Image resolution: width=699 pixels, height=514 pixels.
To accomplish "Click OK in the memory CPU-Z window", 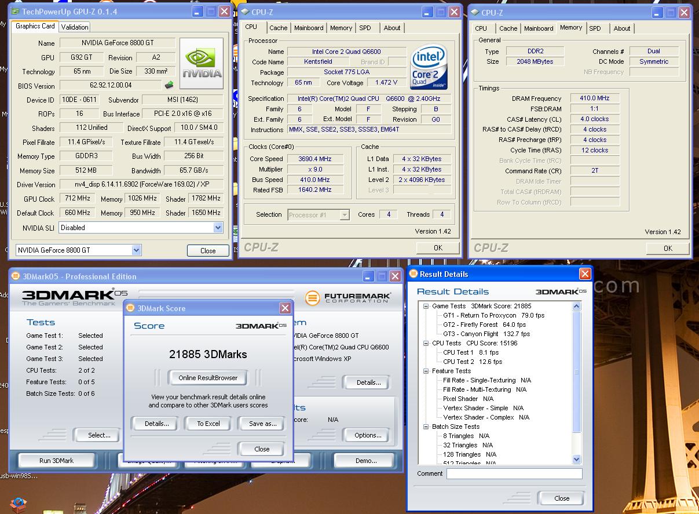I will pos(668,248).
